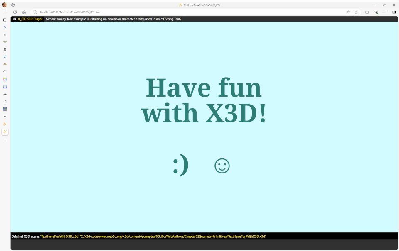Toggle the browser sidebar panel

[x=394, y=12]
